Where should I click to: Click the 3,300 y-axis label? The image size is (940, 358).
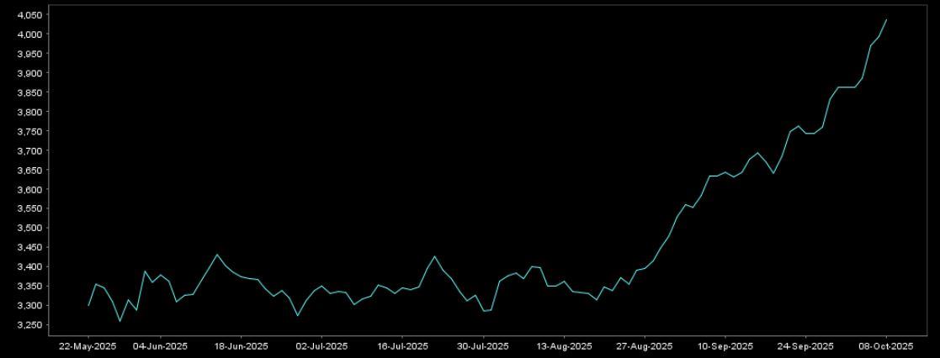pyautogui.click(x=31, y=305)
